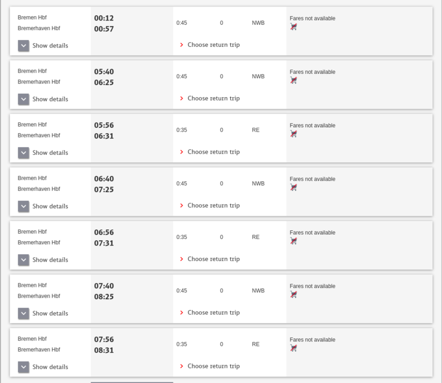
Task: Select return trip for the 05:56 RE
Action: tap(213, 152)
